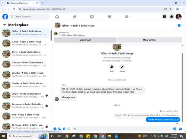Open Lisa - 4 Beds conversation

pos(25,116)
